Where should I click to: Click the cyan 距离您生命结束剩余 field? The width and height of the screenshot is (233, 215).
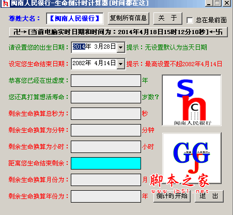coord(106,163)
